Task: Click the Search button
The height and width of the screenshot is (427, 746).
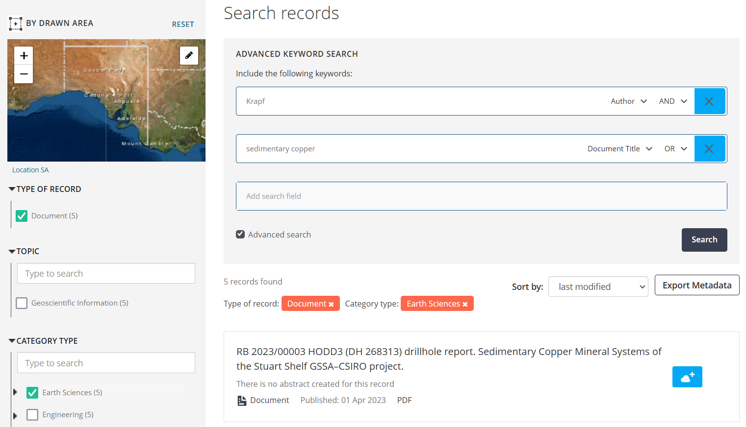Action: click(704, 240)
